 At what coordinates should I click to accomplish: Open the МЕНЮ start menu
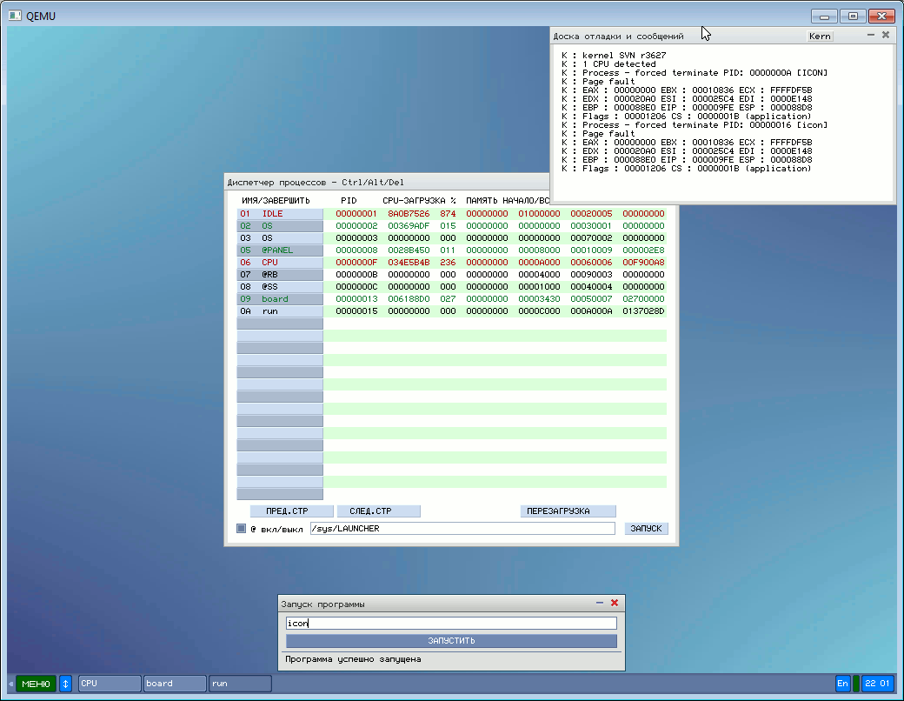coord(36,684)
